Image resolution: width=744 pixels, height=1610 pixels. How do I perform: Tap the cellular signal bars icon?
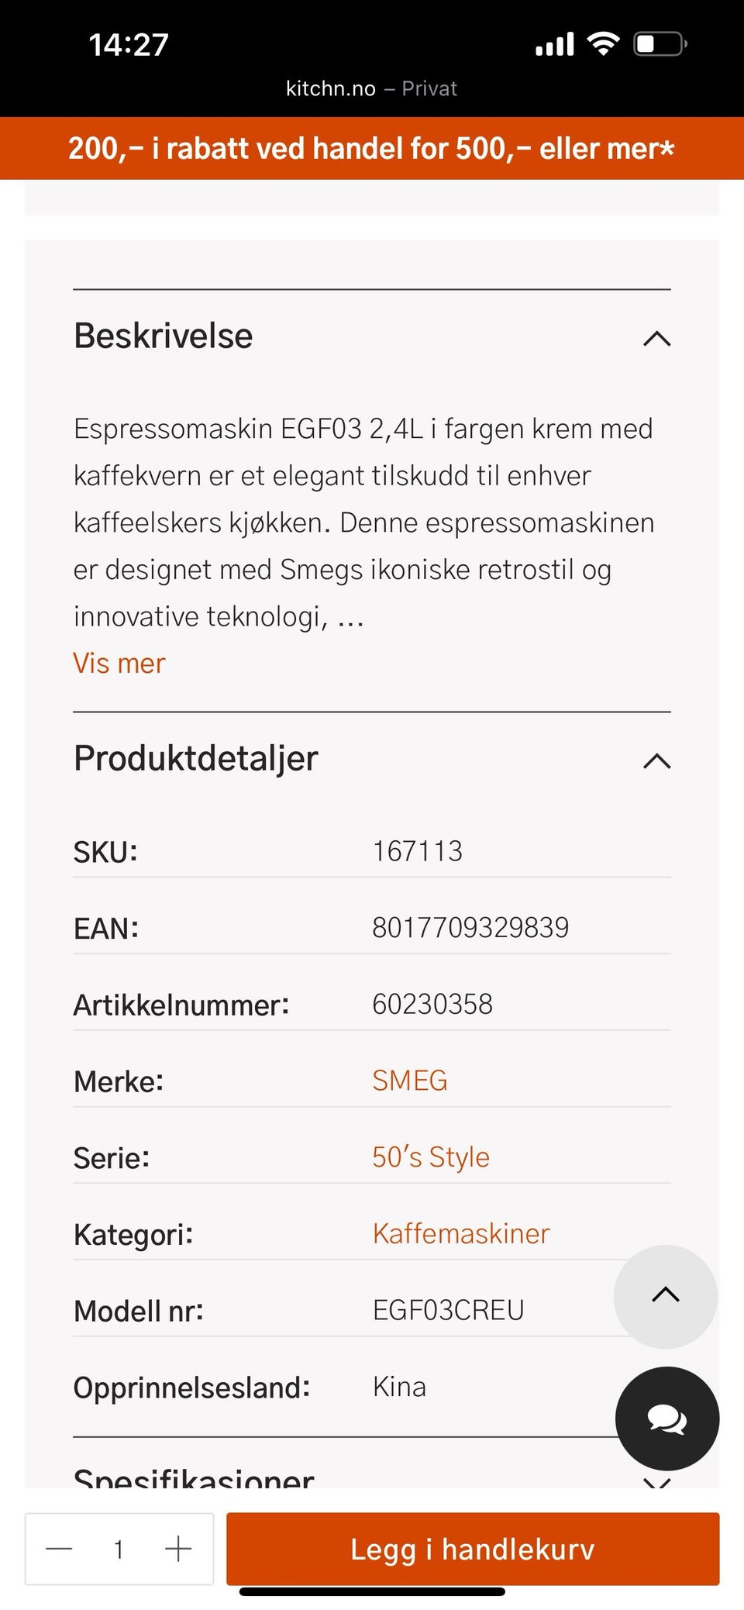pyautogui.click(x=555, y=44)
